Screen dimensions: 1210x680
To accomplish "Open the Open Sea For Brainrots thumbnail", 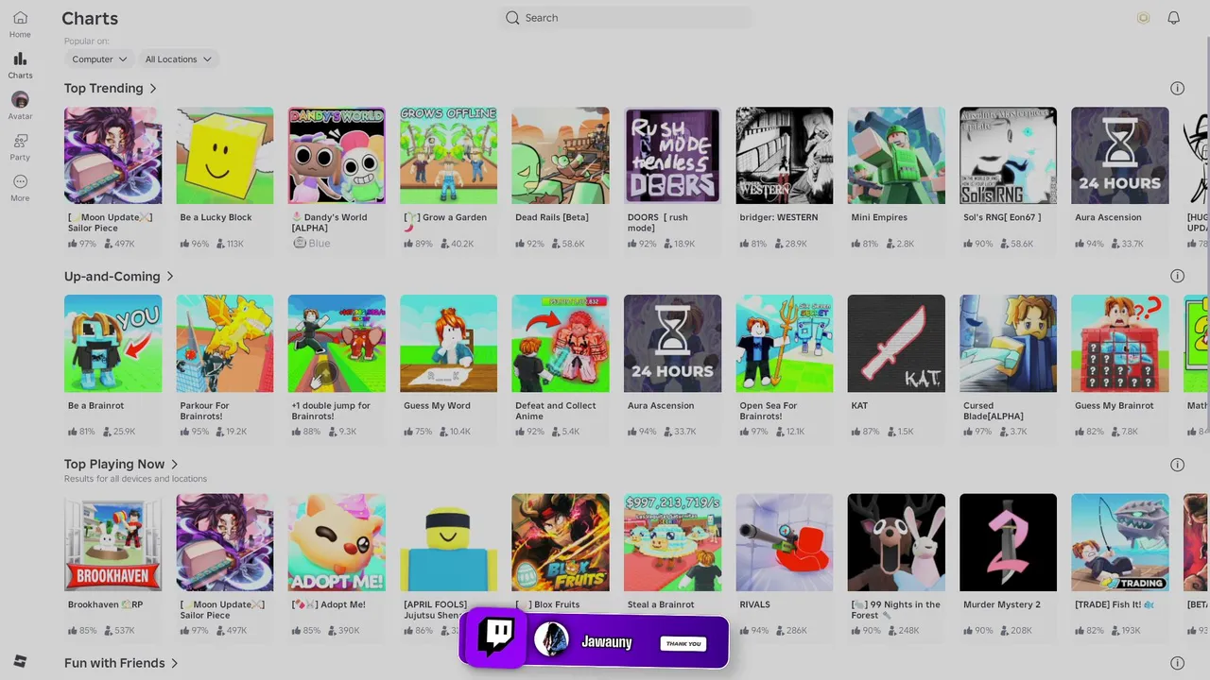I will [x=785, y=343].
